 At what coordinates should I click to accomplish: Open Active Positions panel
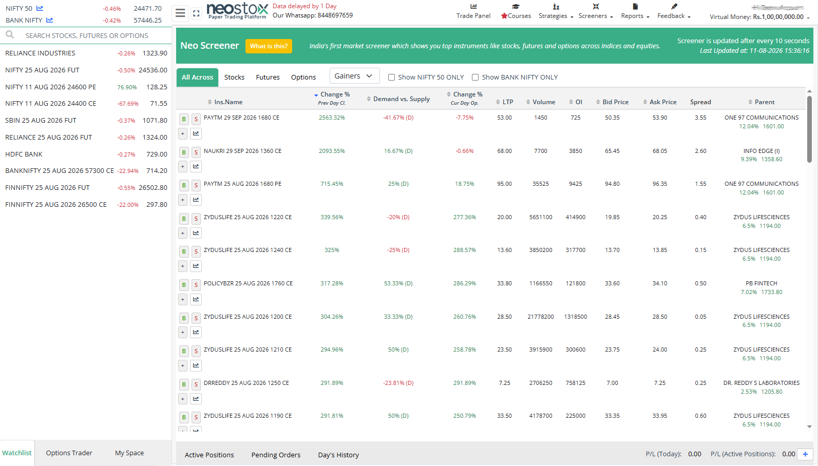tap(209, 455)
